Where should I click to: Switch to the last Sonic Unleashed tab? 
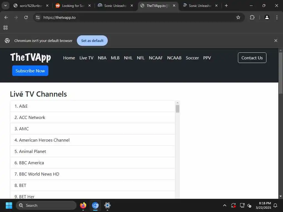click(x=200, y=6)
